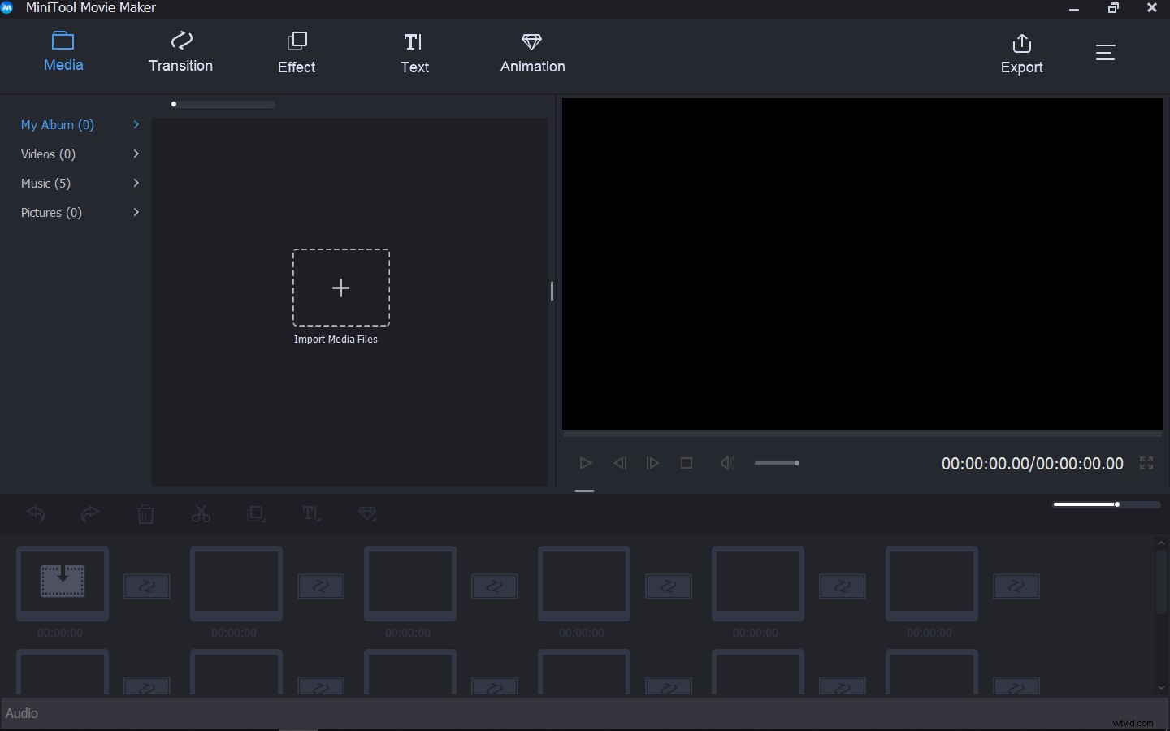Switch to the Transition tab

[180, 52]
